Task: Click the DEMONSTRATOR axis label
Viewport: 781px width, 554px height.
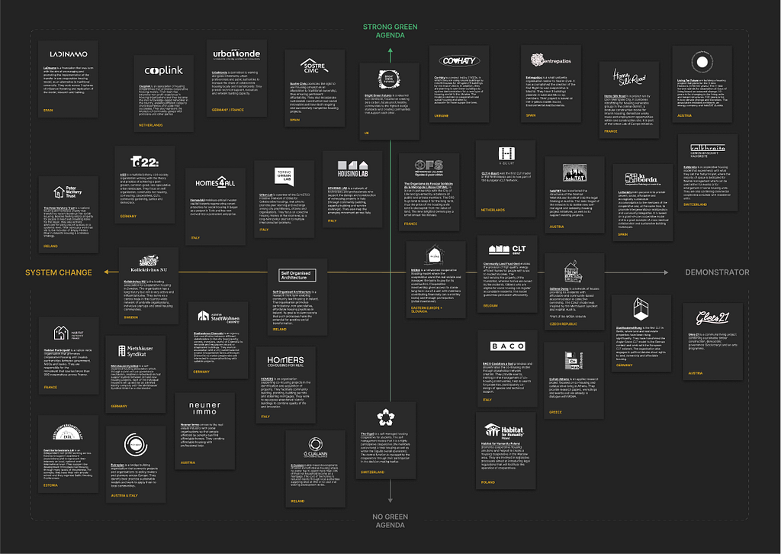Action: click(717, 272)
